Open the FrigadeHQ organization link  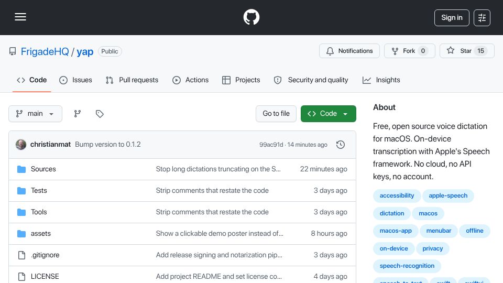[x=45, y=51]
